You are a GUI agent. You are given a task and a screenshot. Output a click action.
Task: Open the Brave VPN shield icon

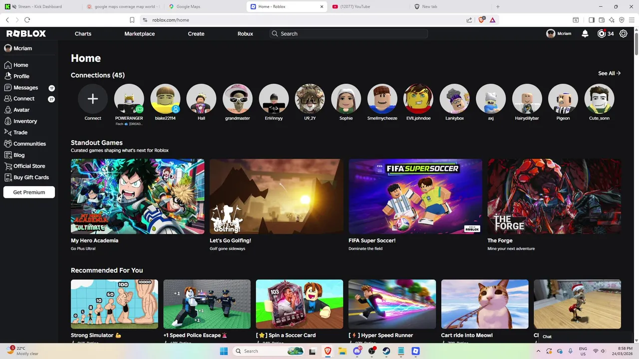coord(622,20)
